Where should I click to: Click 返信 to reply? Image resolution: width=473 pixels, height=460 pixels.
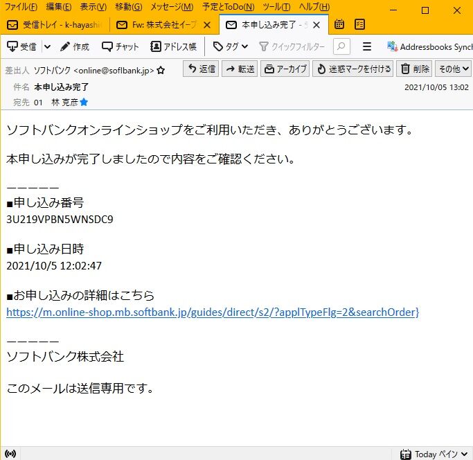(x=201, y=69)
